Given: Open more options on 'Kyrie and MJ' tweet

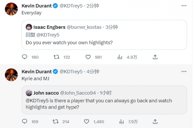Looking at the screenshot, I should (184, 71).
